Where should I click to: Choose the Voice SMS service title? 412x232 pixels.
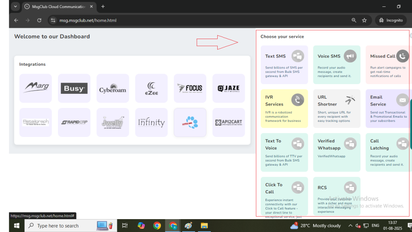329,56
